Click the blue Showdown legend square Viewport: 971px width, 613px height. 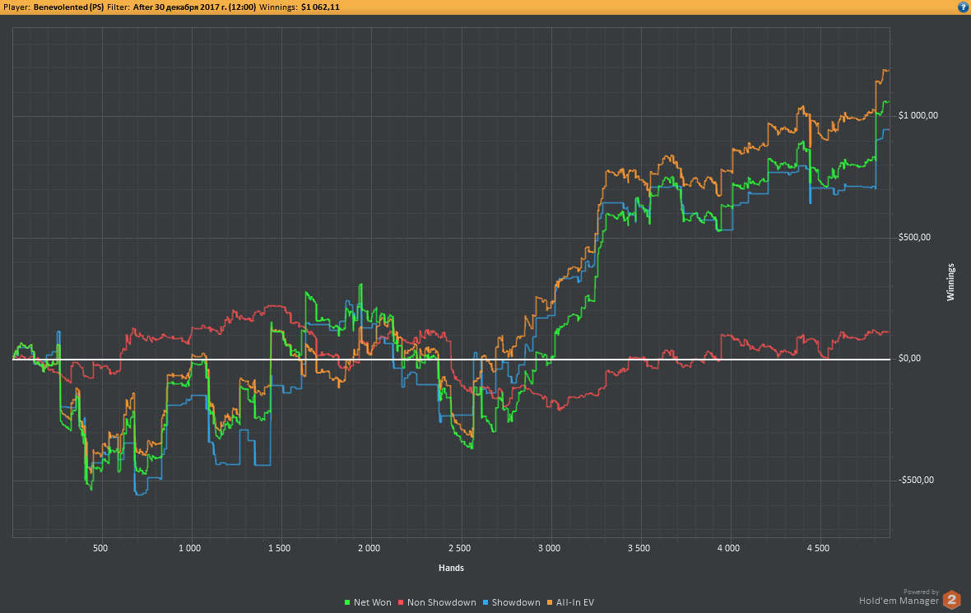(486, 602)
